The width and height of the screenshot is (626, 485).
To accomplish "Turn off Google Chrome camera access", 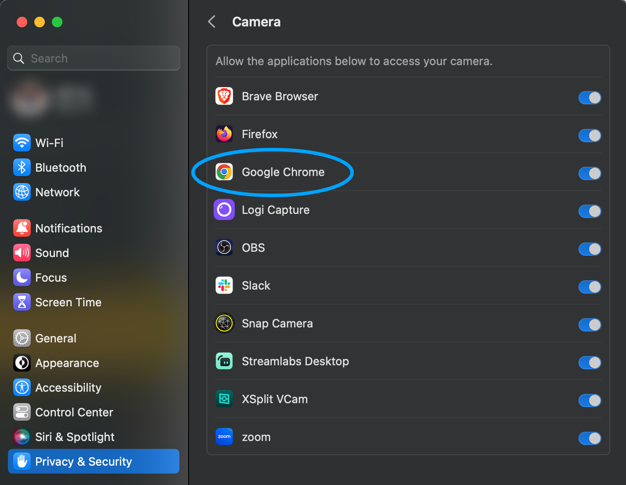I will 590,173.
